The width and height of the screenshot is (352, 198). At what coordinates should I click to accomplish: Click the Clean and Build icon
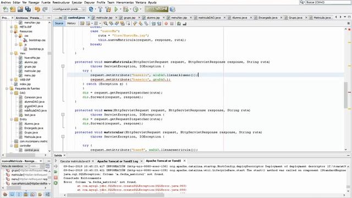pyautogui.click(x=108, y=9)
